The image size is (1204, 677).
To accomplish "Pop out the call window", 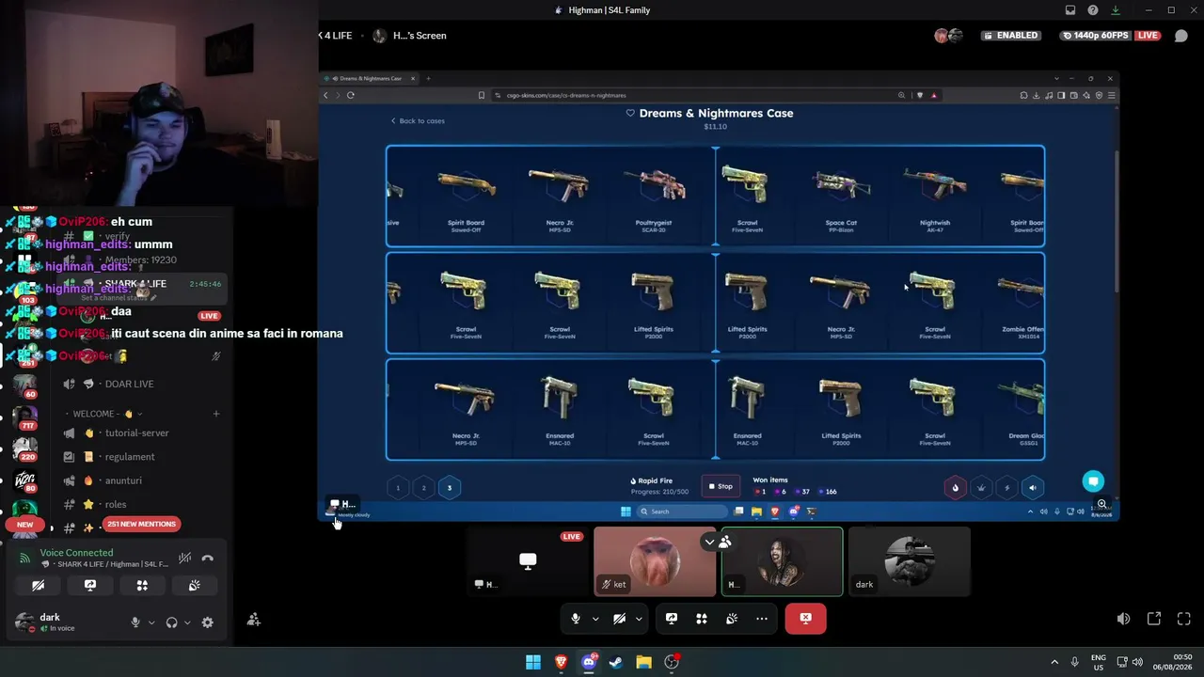I will pyautogui.click(x=1154, y=619).
